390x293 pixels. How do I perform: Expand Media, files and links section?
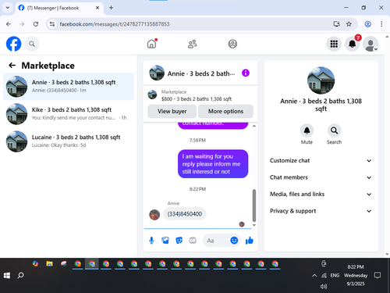[321, 194]
